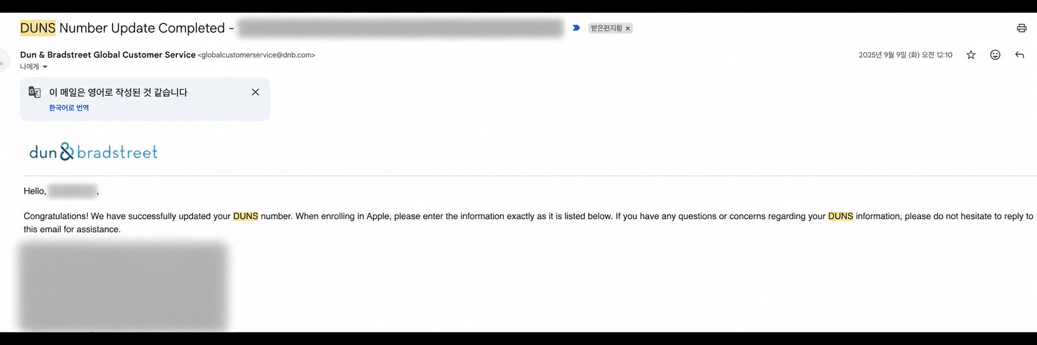Click the Hello greeting line

point(61,191)
